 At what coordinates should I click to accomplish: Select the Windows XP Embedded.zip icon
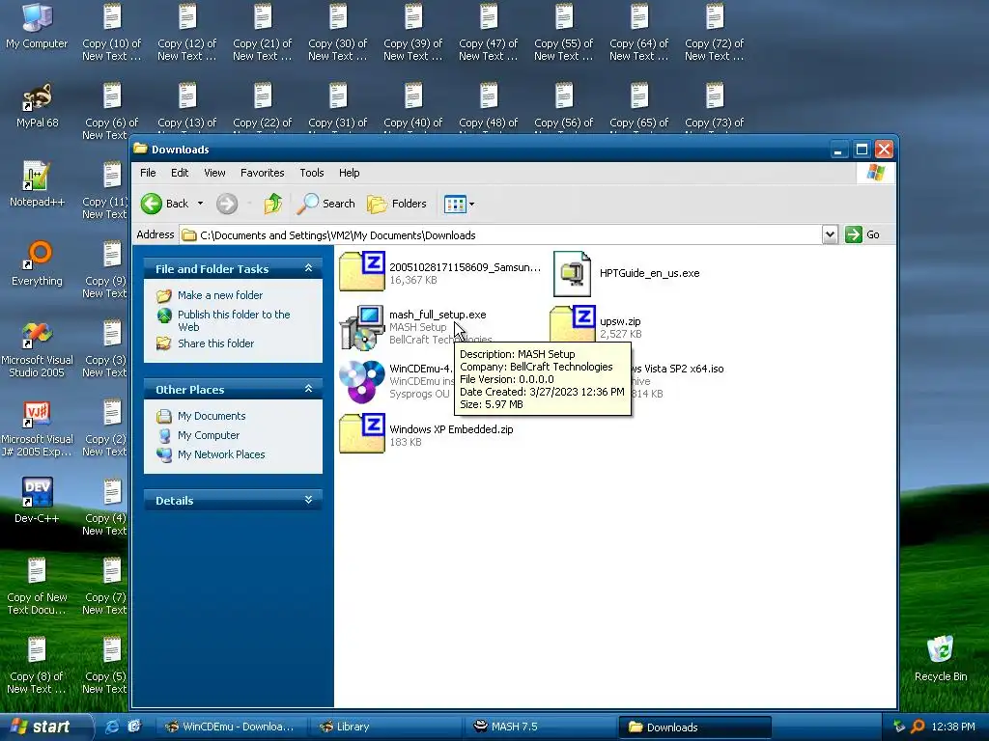tap(362, 433)
